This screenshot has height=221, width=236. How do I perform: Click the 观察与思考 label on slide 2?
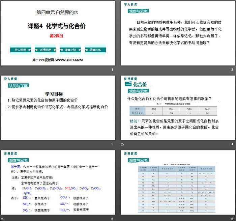138,11
